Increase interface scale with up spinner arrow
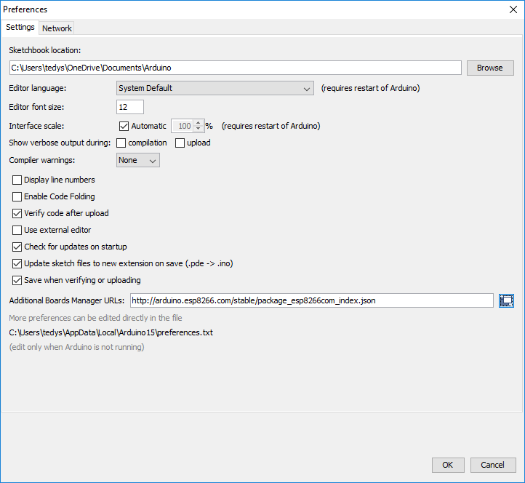The height and width of the screenshot is (483, 525). (197, 122)
